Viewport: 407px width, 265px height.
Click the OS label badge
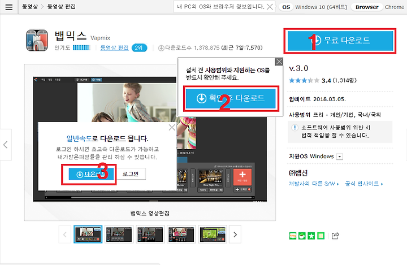click(286, 7)
